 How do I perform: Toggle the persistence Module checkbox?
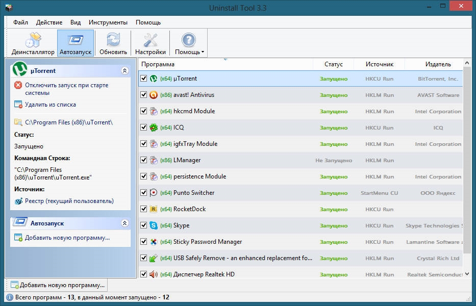click(144, 176)
